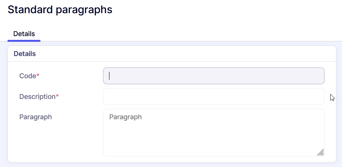The height and width of the screenshot is (167, 342).
Task: Place cursor in the Paragraph textarea
Action: pos(213,135)
